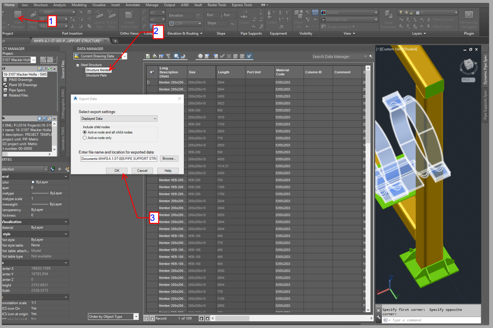Go to first record using navigation arrow
The width and height of the screenshot is (493, 328).
[x=146, y=319]
